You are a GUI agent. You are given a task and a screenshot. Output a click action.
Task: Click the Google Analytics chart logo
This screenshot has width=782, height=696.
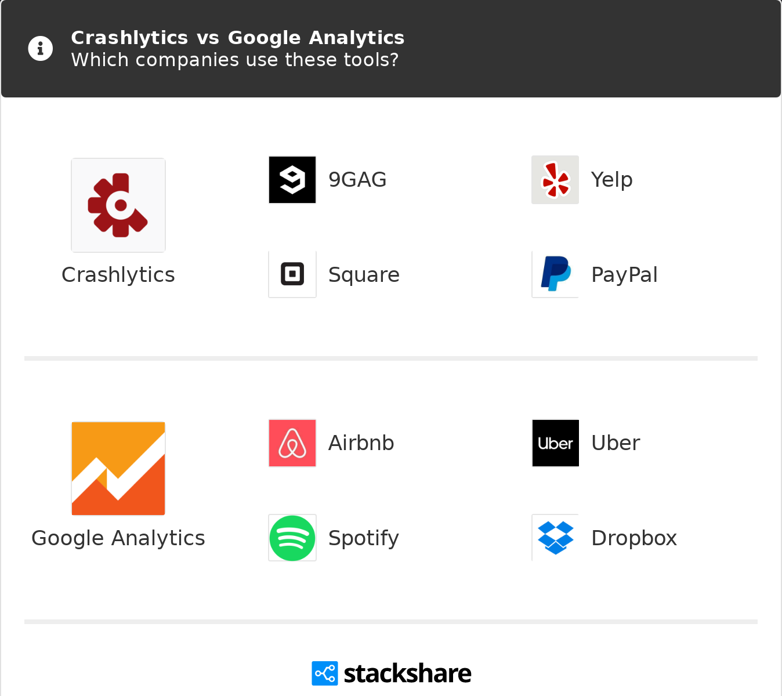tap(118, 469)
